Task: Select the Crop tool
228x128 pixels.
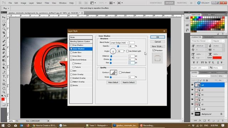Action: (4, 33)
